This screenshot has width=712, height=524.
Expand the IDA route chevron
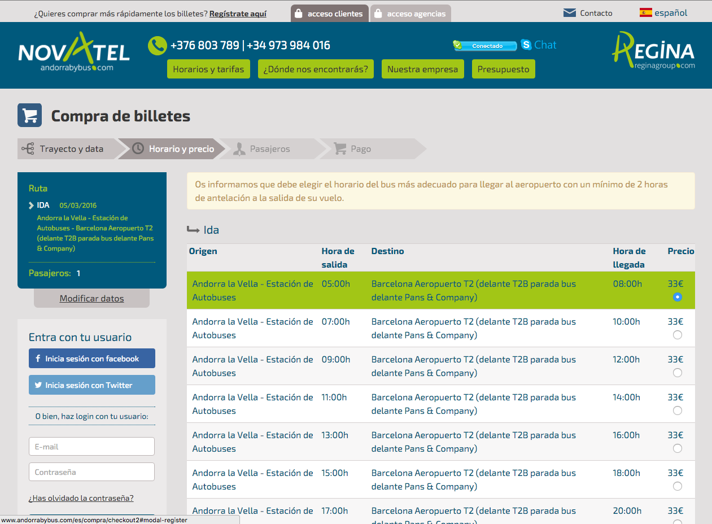click(32, 206)
